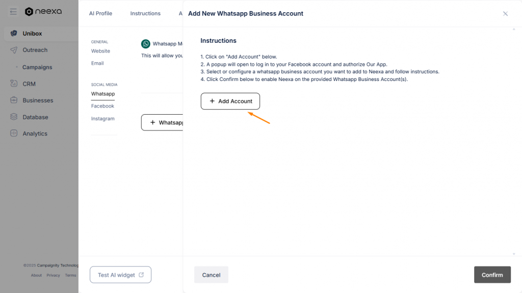Click external link icon on Test AI widget
This screenshot has width=522, height=293.
point(141,275)
